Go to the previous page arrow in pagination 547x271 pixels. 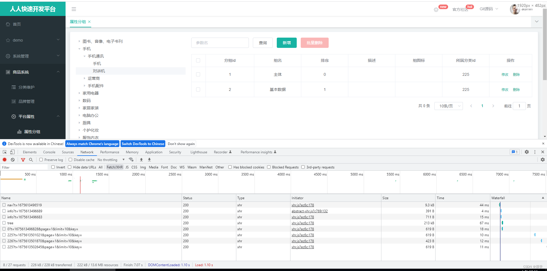(x=471, y=106)
